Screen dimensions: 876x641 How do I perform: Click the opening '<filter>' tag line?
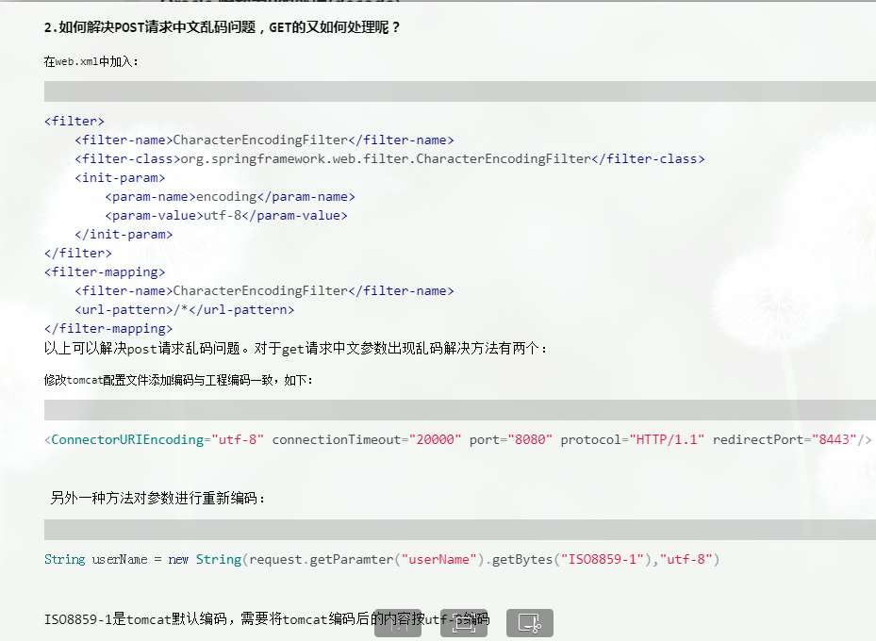pos(74,122)
